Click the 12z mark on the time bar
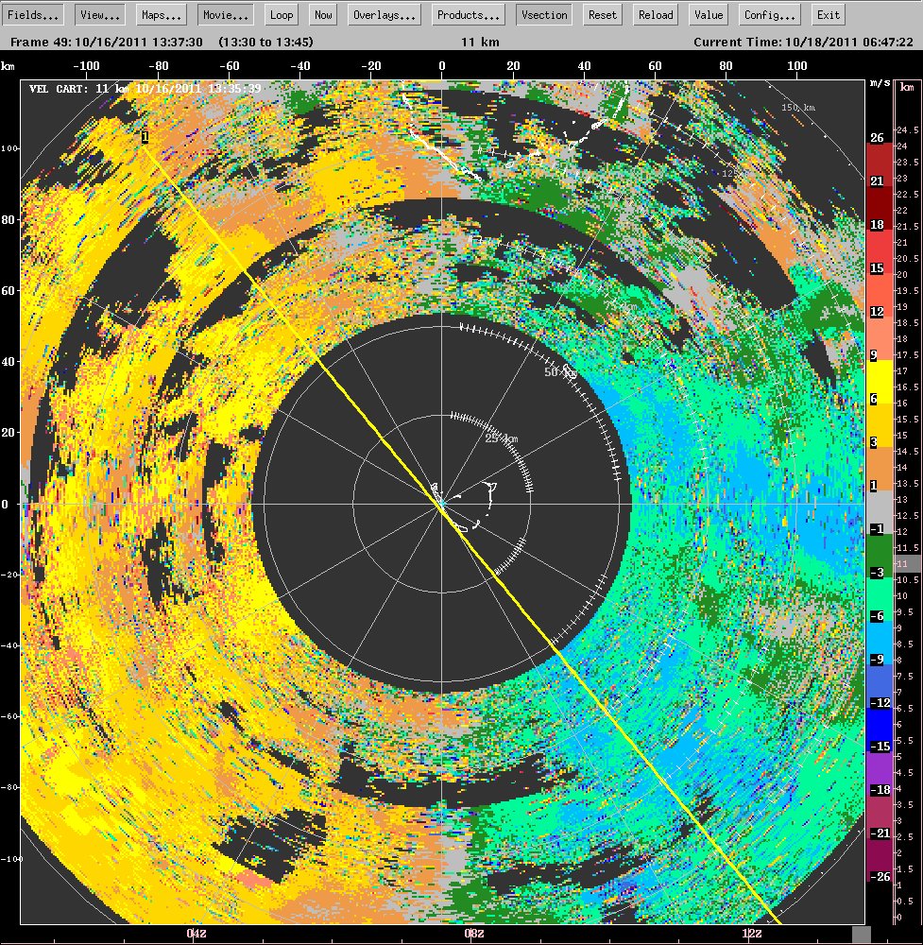 [x=751, y=934]
